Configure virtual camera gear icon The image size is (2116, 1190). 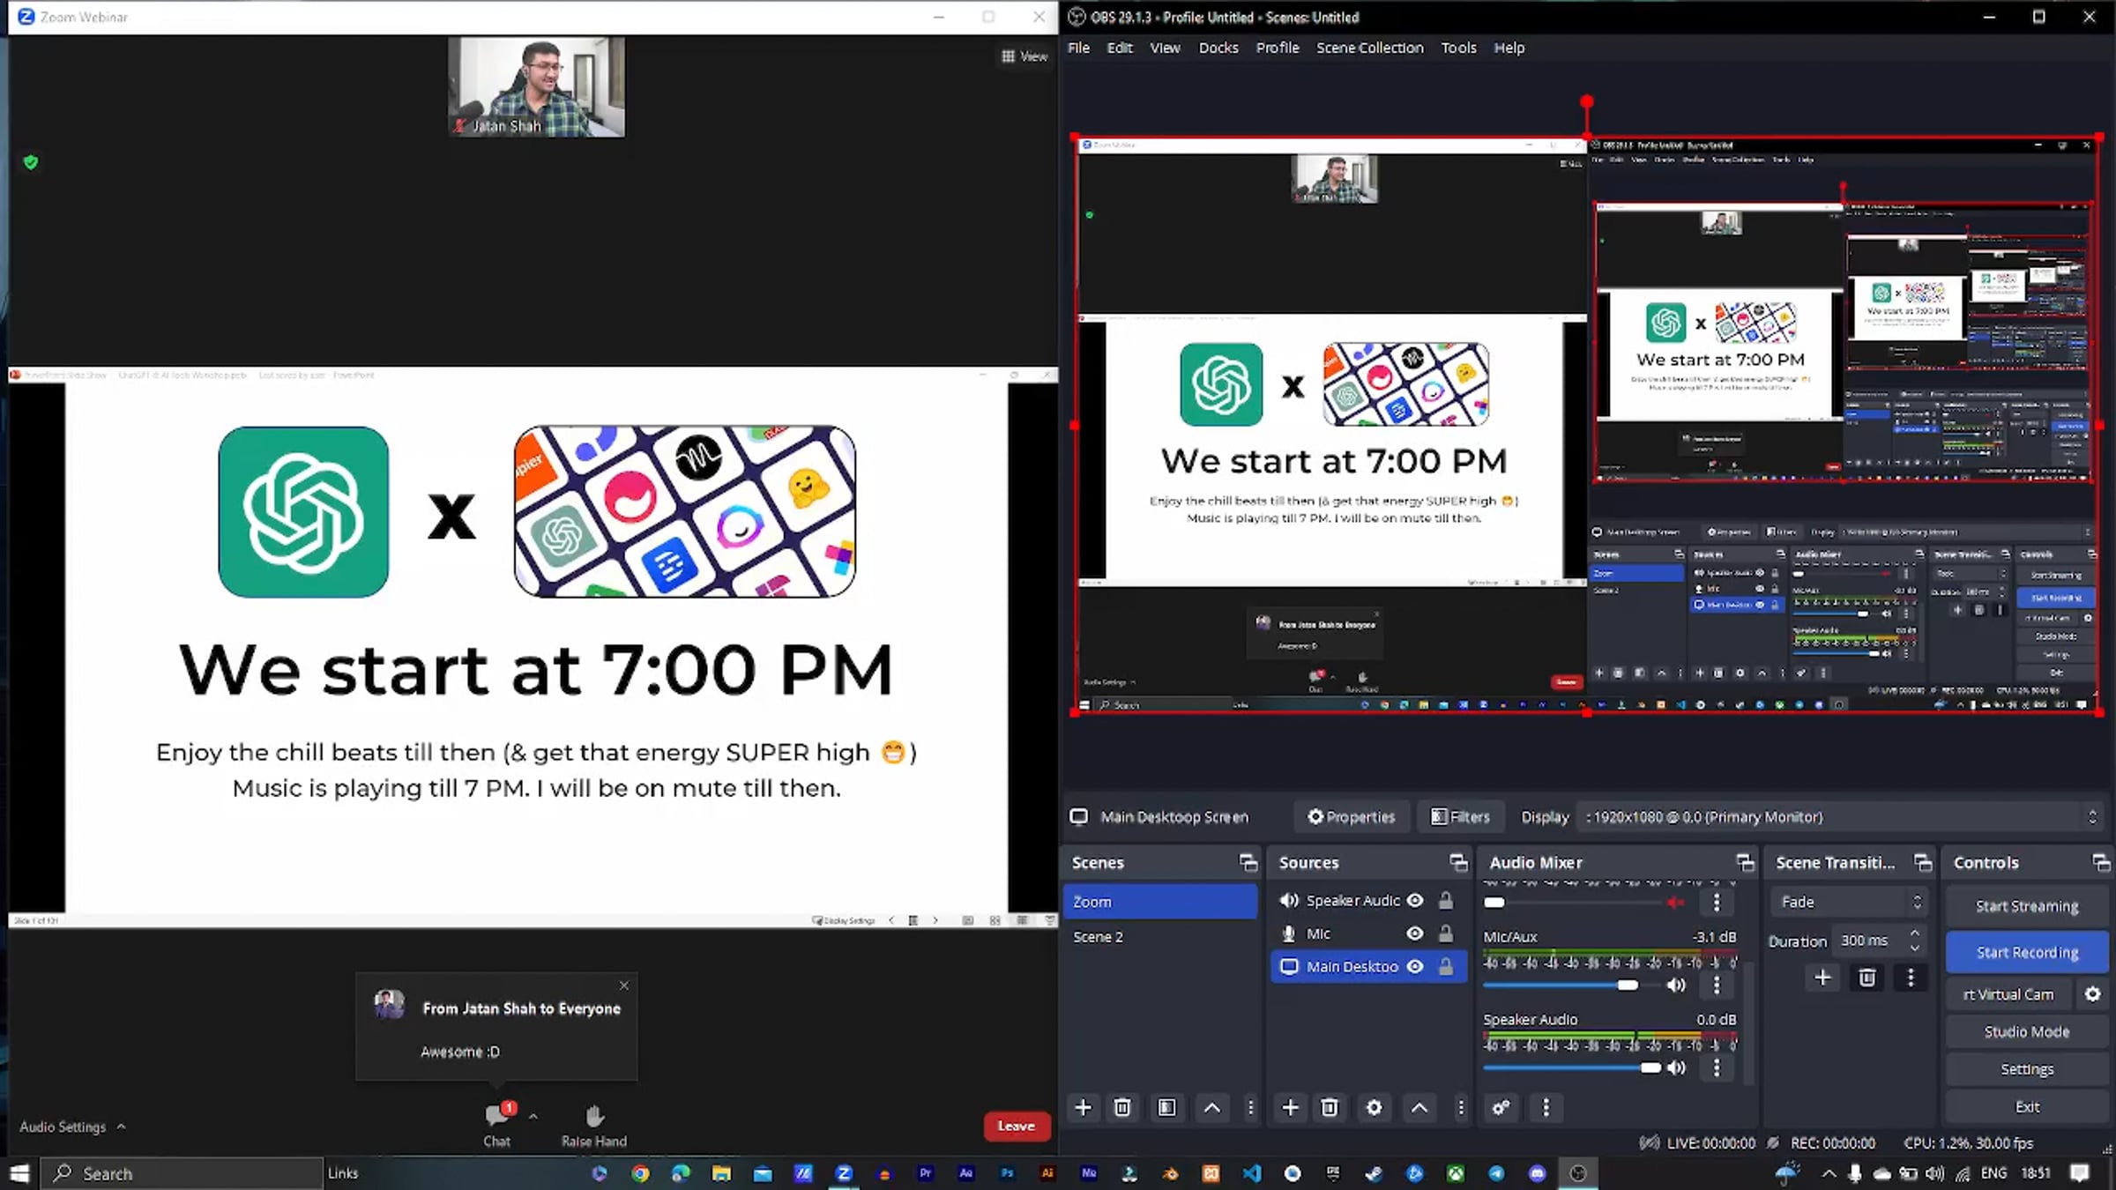coord(2092,994)
